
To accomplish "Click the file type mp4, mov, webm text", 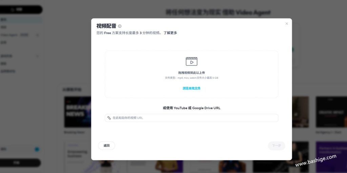I will tap(191, 78).
